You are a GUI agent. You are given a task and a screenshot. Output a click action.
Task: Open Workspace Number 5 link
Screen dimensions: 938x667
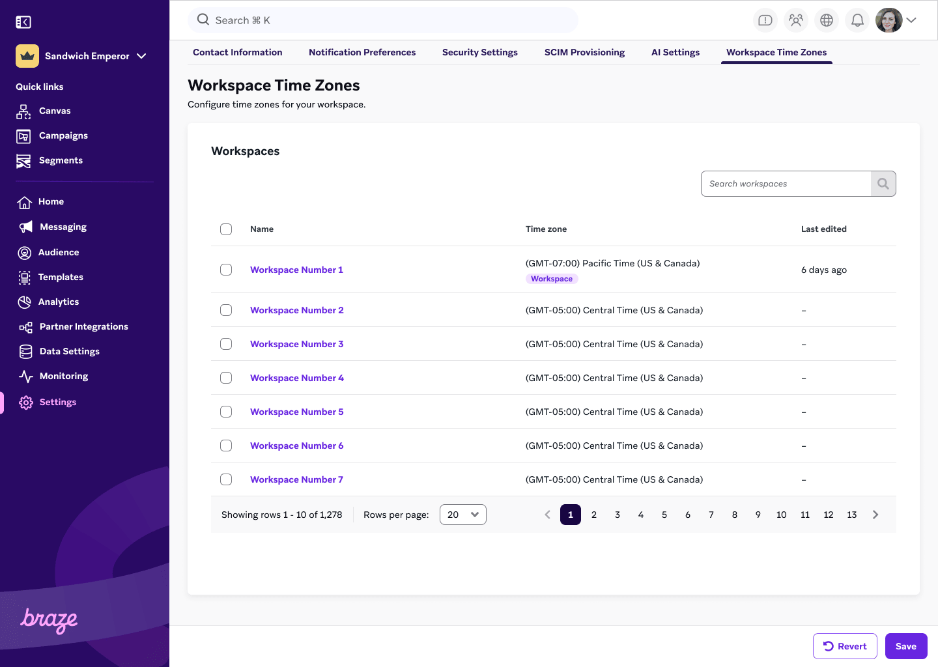click(296, 412)
